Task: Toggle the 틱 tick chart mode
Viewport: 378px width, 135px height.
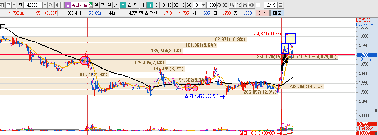Action: pyautogui.click(x=136, y=5)
